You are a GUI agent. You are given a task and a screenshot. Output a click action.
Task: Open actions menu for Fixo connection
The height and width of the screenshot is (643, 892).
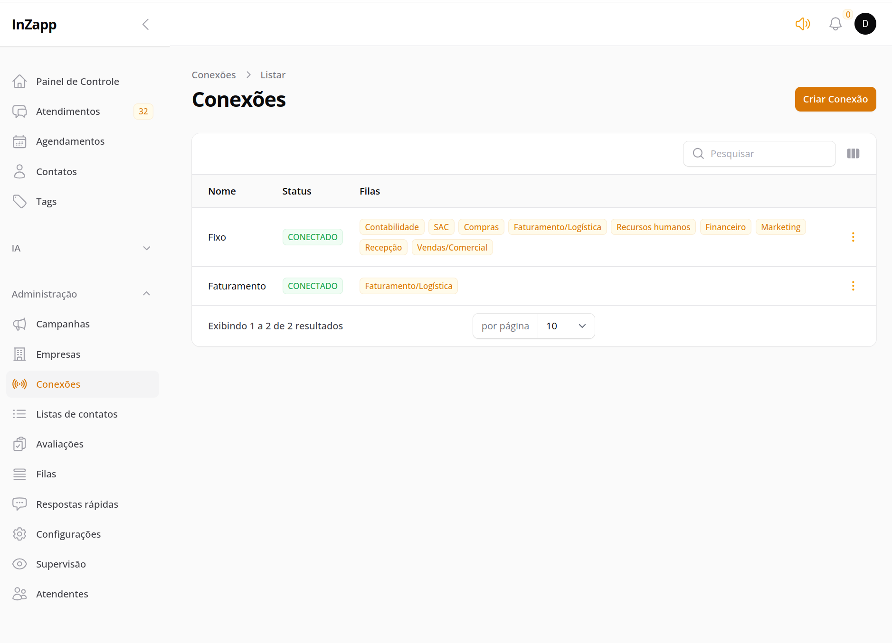(x=853, y=237)
